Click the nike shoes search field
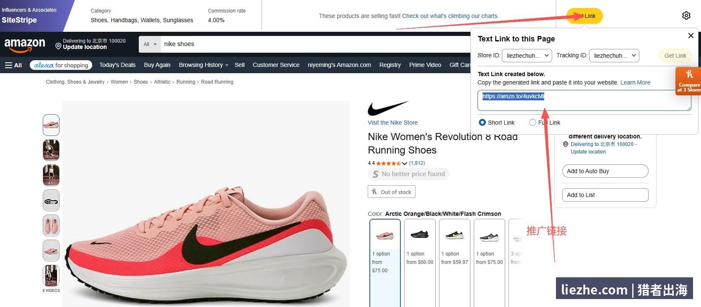Screen dimensions: 701x307 tap(315, 44)
